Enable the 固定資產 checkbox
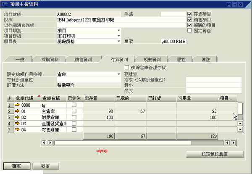The height and width of the screenshot is (174, 252). (189, 30)
